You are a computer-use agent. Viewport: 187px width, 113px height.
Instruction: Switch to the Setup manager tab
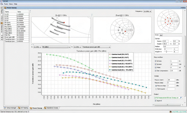click(x=10, y=108)
